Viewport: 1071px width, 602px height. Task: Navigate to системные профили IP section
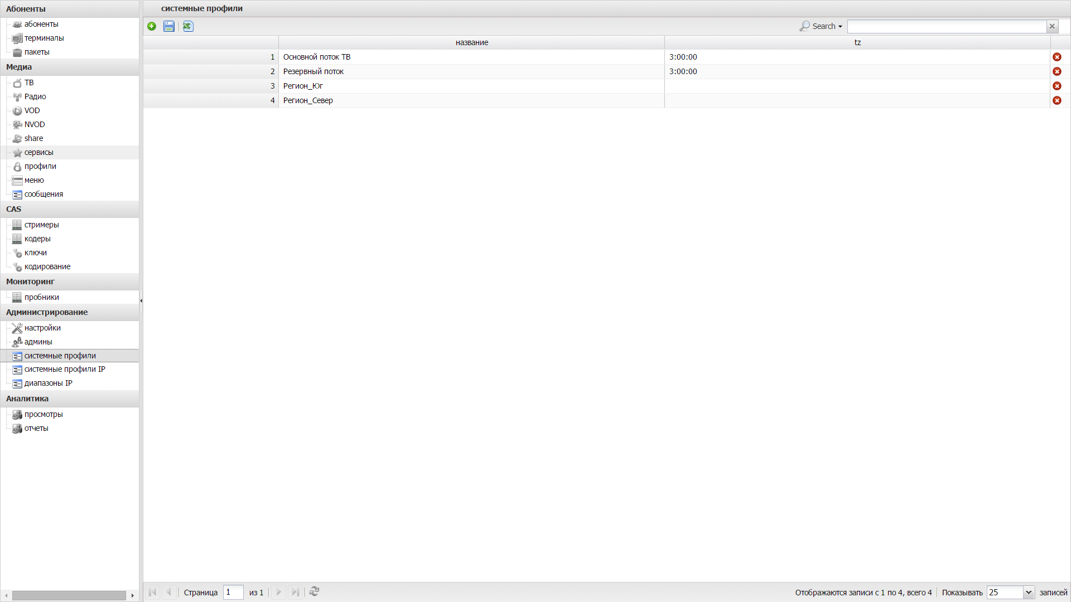coord(65,369)
